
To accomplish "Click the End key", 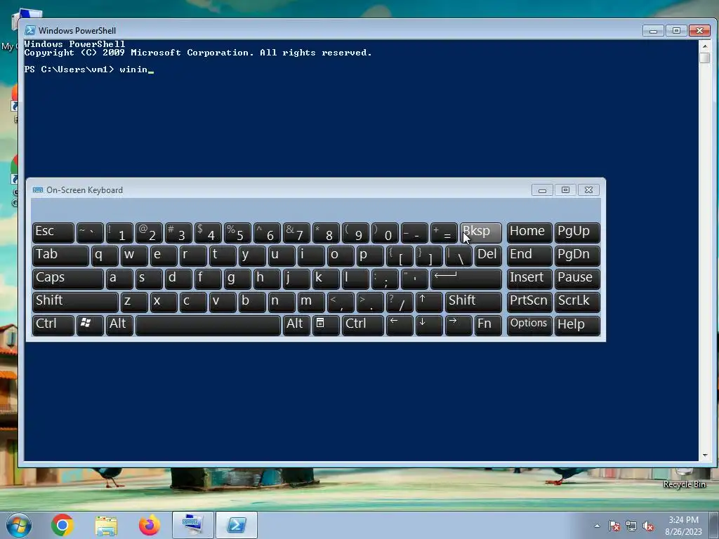I will (529, 255).
